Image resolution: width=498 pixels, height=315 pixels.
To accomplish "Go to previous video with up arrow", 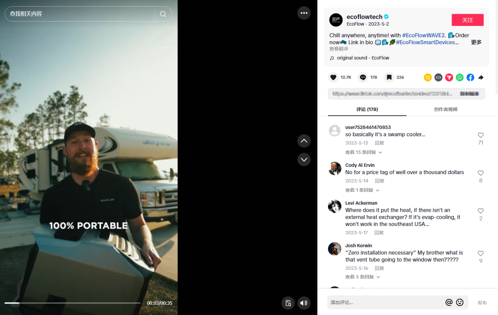I will (304, 141).
